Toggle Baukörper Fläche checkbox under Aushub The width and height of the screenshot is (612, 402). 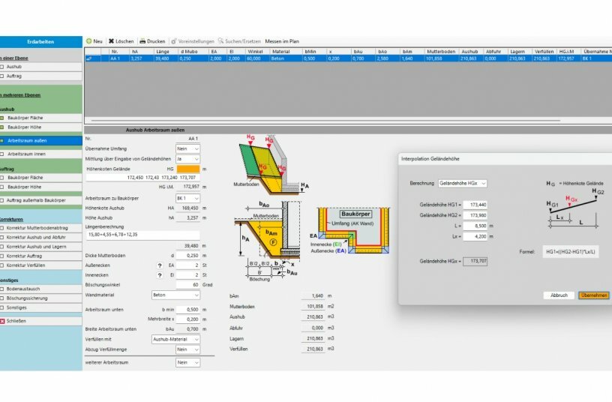tap(2, 118)
